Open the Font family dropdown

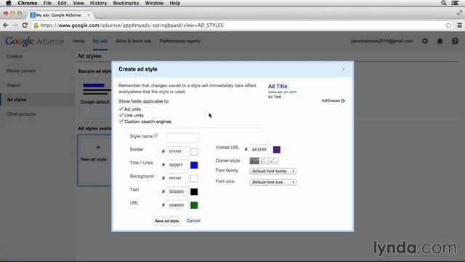point(273,171)
